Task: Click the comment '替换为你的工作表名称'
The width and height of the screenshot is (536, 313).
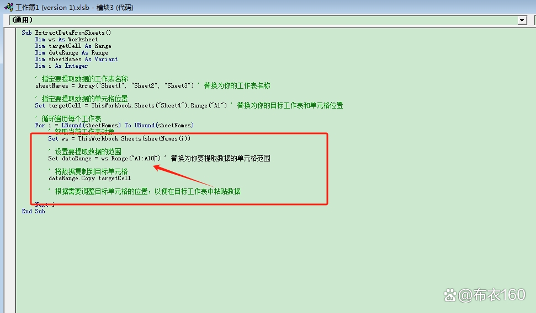Action: [237, 85]
